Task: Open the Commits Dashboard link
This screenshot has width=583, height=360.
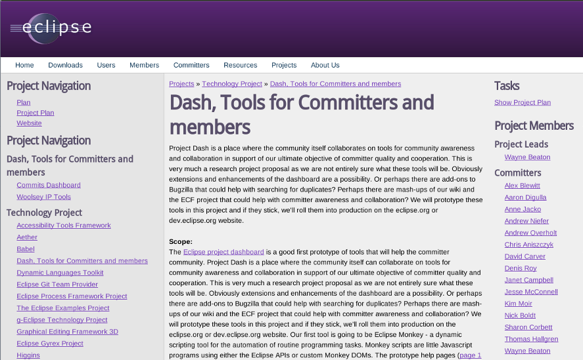Action: (49, 185)
